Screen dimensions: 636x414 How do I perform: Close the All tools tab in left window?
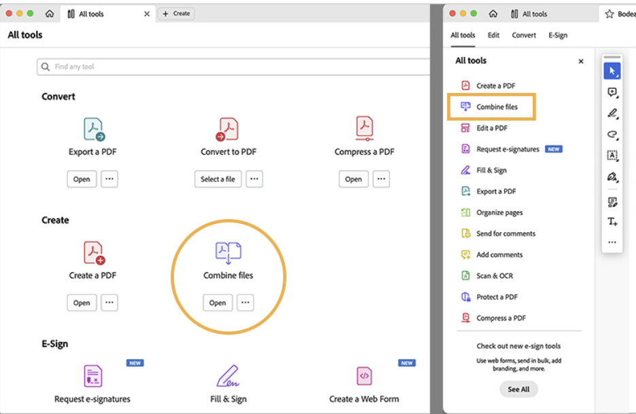coord(147,14)
